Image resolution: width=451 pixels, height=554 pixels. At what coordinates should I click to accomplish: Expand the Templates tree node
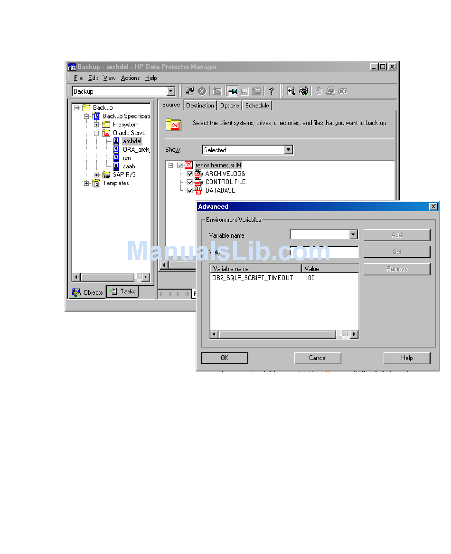click(x=86, y=184)
